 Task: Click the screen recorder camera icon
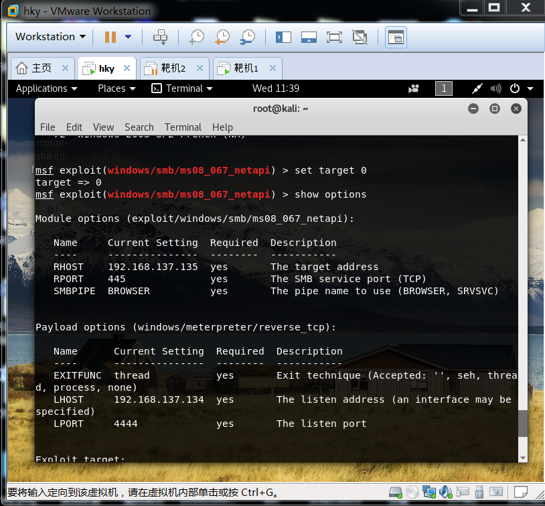pyautogui.click(x=414, y=88)
